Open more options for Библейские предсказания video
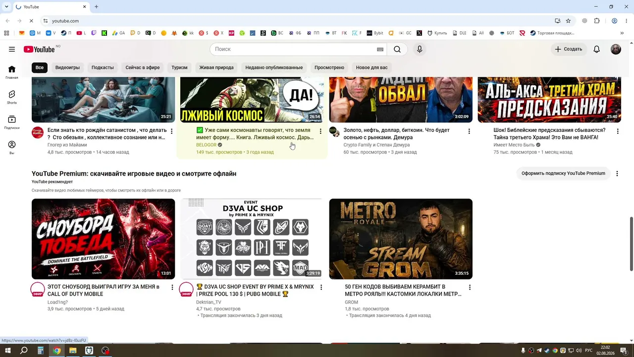 (618, 131)
